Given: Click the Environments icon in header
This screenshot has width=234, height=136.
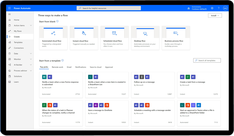Looking at the screenshot, I should pyautogui.click(x=189, y=8).
